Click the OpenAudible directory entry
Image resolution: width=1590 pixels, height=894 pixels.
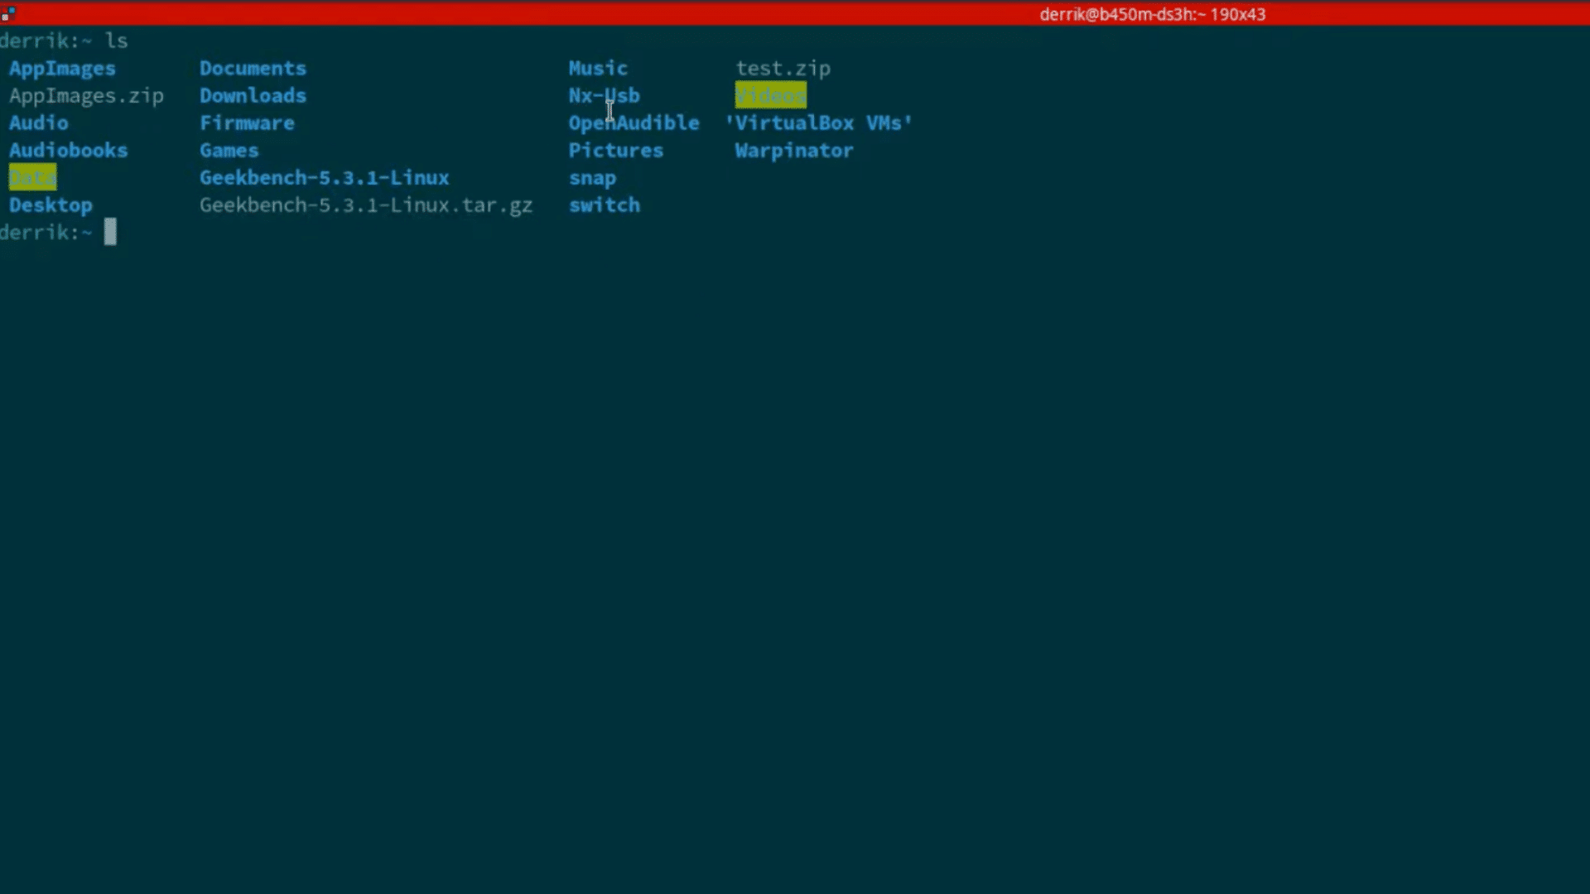click(634, 123)
